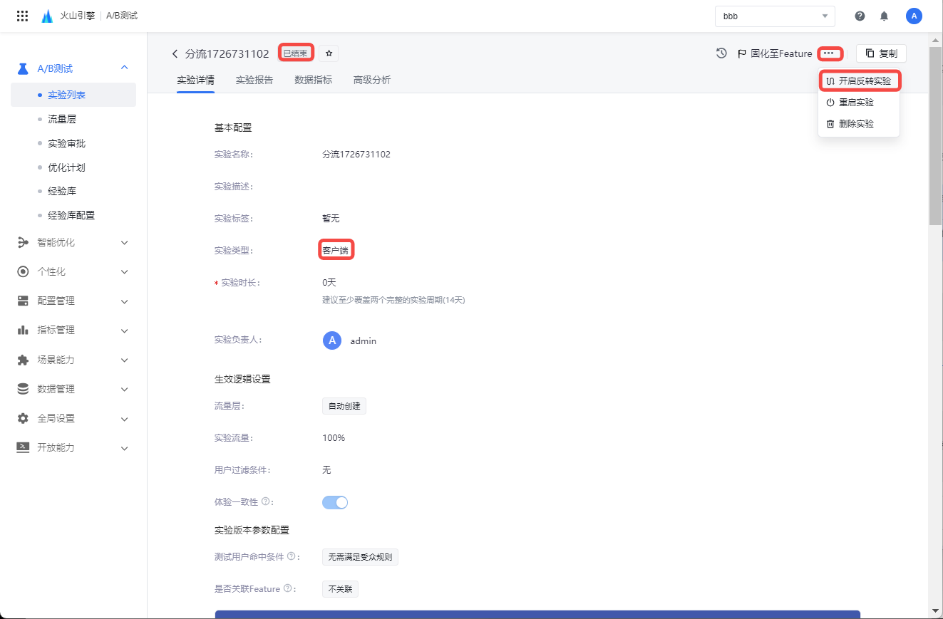Click the 客户端 experiment type value
Viewport: 943px width, 619px height.
(336, 251)
